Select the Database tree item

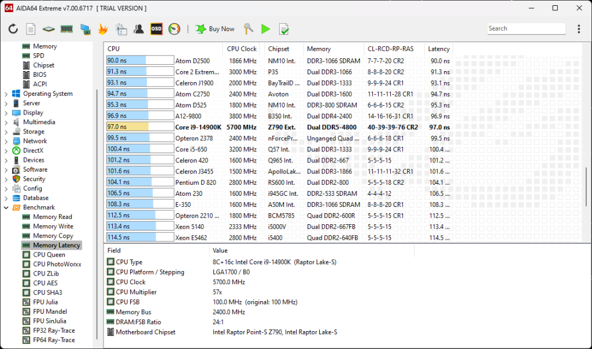pos(35,198)
